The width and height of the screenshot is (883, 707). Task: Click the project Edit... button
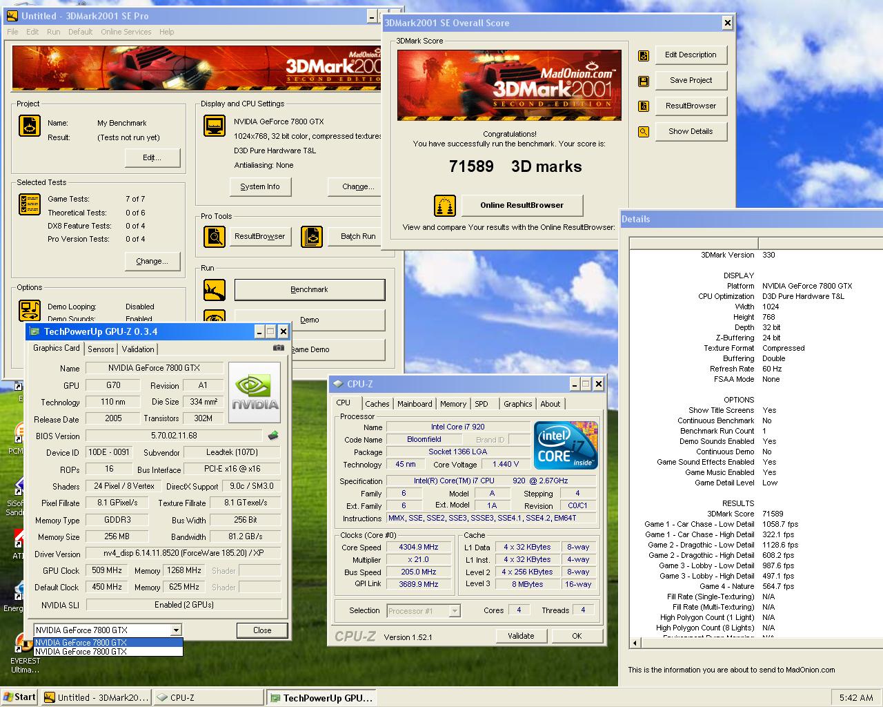[152, 158]
